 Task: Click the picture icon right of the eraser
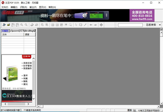click(x=36, y=25)
